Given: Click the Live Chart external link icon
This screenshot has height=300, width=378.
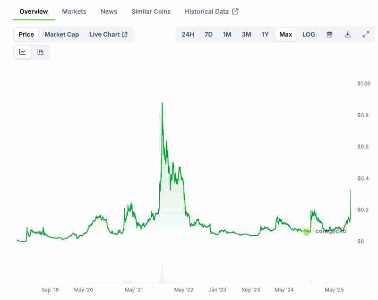Looking at the screenshot, I should point(124,34).
